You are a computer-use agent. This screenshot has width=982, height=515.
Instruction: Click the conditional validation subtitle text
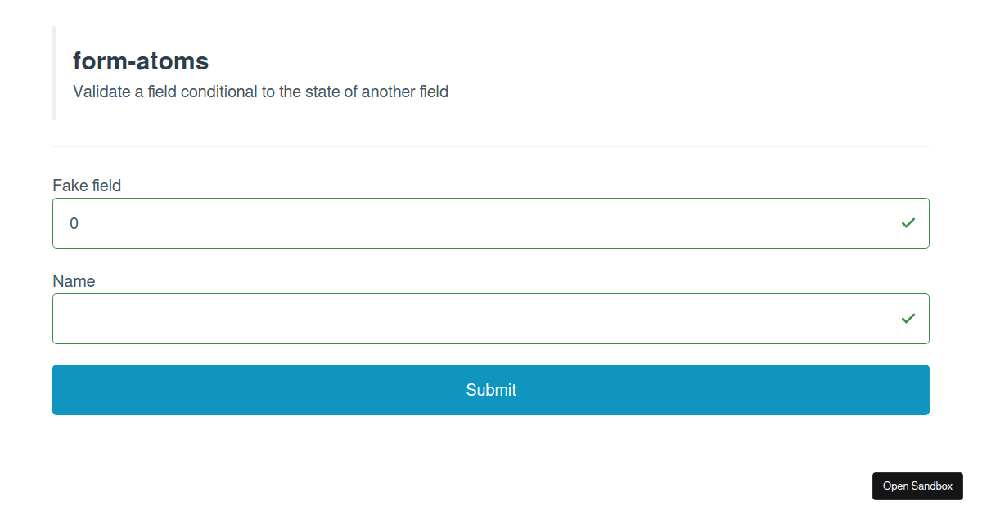[260, 92]
